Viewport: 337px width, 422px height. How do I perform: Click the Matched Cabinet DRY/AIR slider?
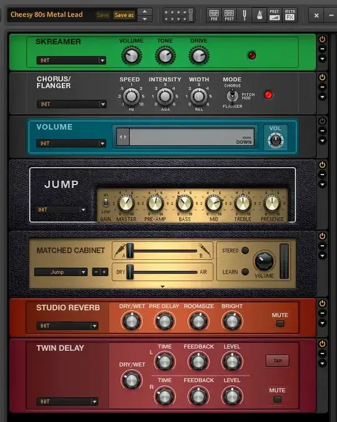pyautogui.click(x=162, y=272)
